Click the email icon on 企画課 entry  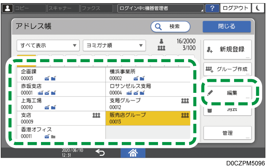[x=47, y=78]
